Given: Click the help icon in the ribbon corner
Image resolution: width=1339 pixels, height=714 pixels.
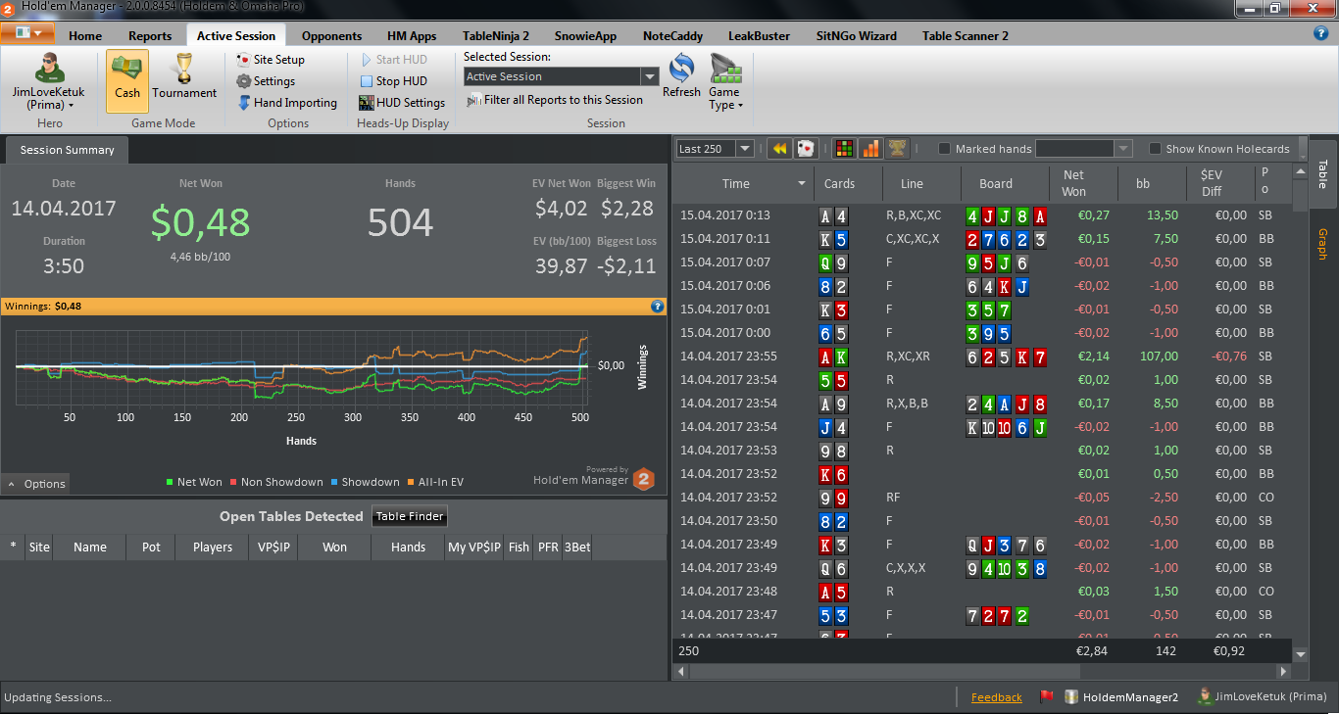Looking at the screenshot, I should tap(1321, 33).
